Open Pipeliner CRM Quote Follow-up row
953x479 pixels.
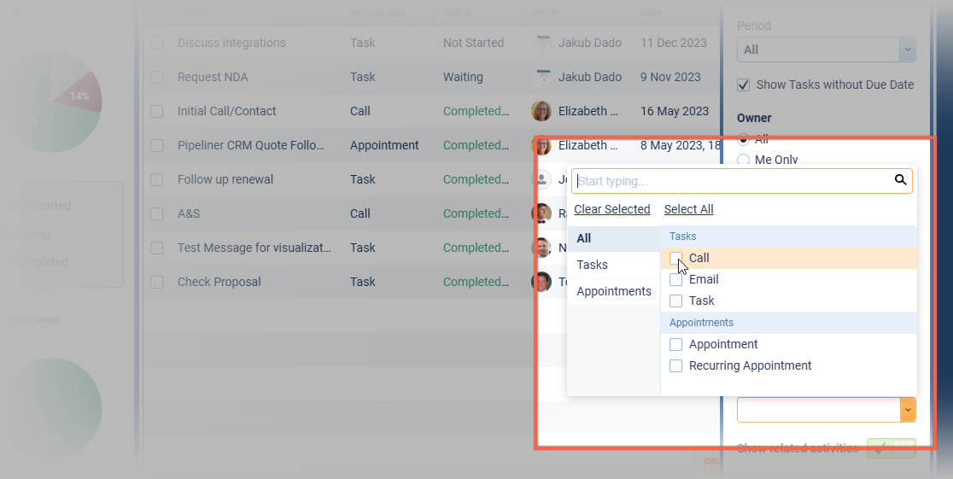pyautogui.click(x=250, y=145)
